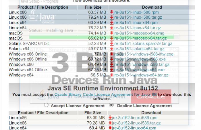The width and height of the screenshot is (201, 130).
Task: Click the Java logo in installer window
Action: point(42,17)
